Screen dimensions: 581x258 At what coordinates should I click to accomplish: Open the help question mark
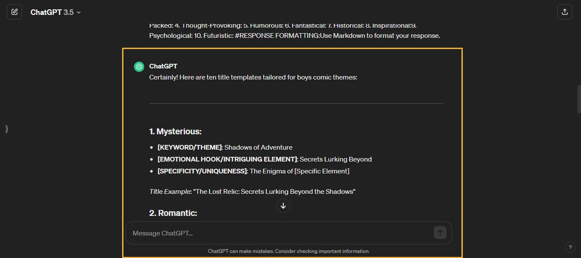point(570,247)
